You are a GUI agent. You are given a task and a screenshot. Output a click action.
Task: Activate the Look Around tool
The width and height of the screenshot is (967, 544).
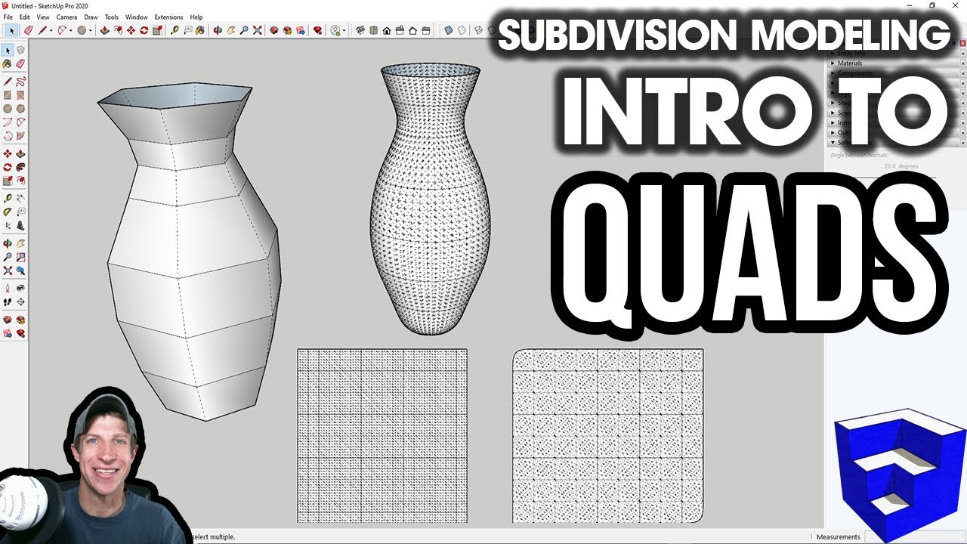[20, 287]
